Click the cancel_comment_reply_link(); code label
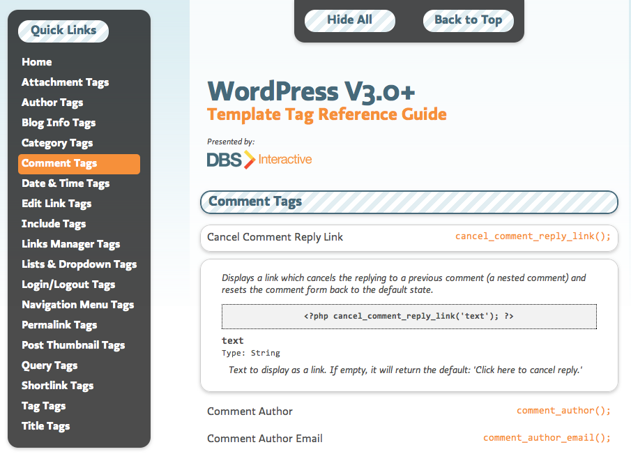Screen dimensions: 631x454 (x=533, y=236)
